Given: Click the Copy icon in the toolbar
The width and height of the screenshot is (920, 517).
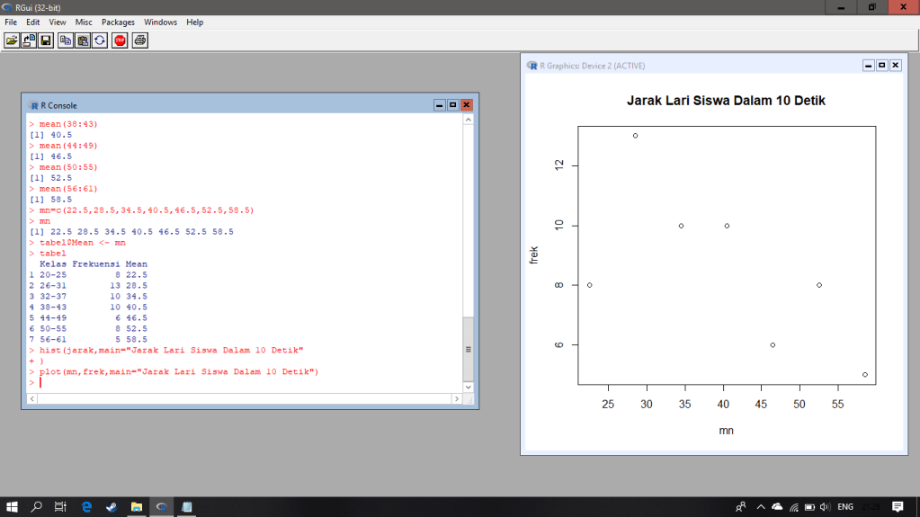Looking at the screenshot, I should (x=66, y=40).
